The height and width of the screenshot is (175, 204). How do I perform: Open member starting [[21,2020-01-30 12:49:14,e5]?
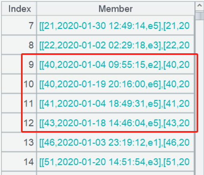tap(116, 25)
